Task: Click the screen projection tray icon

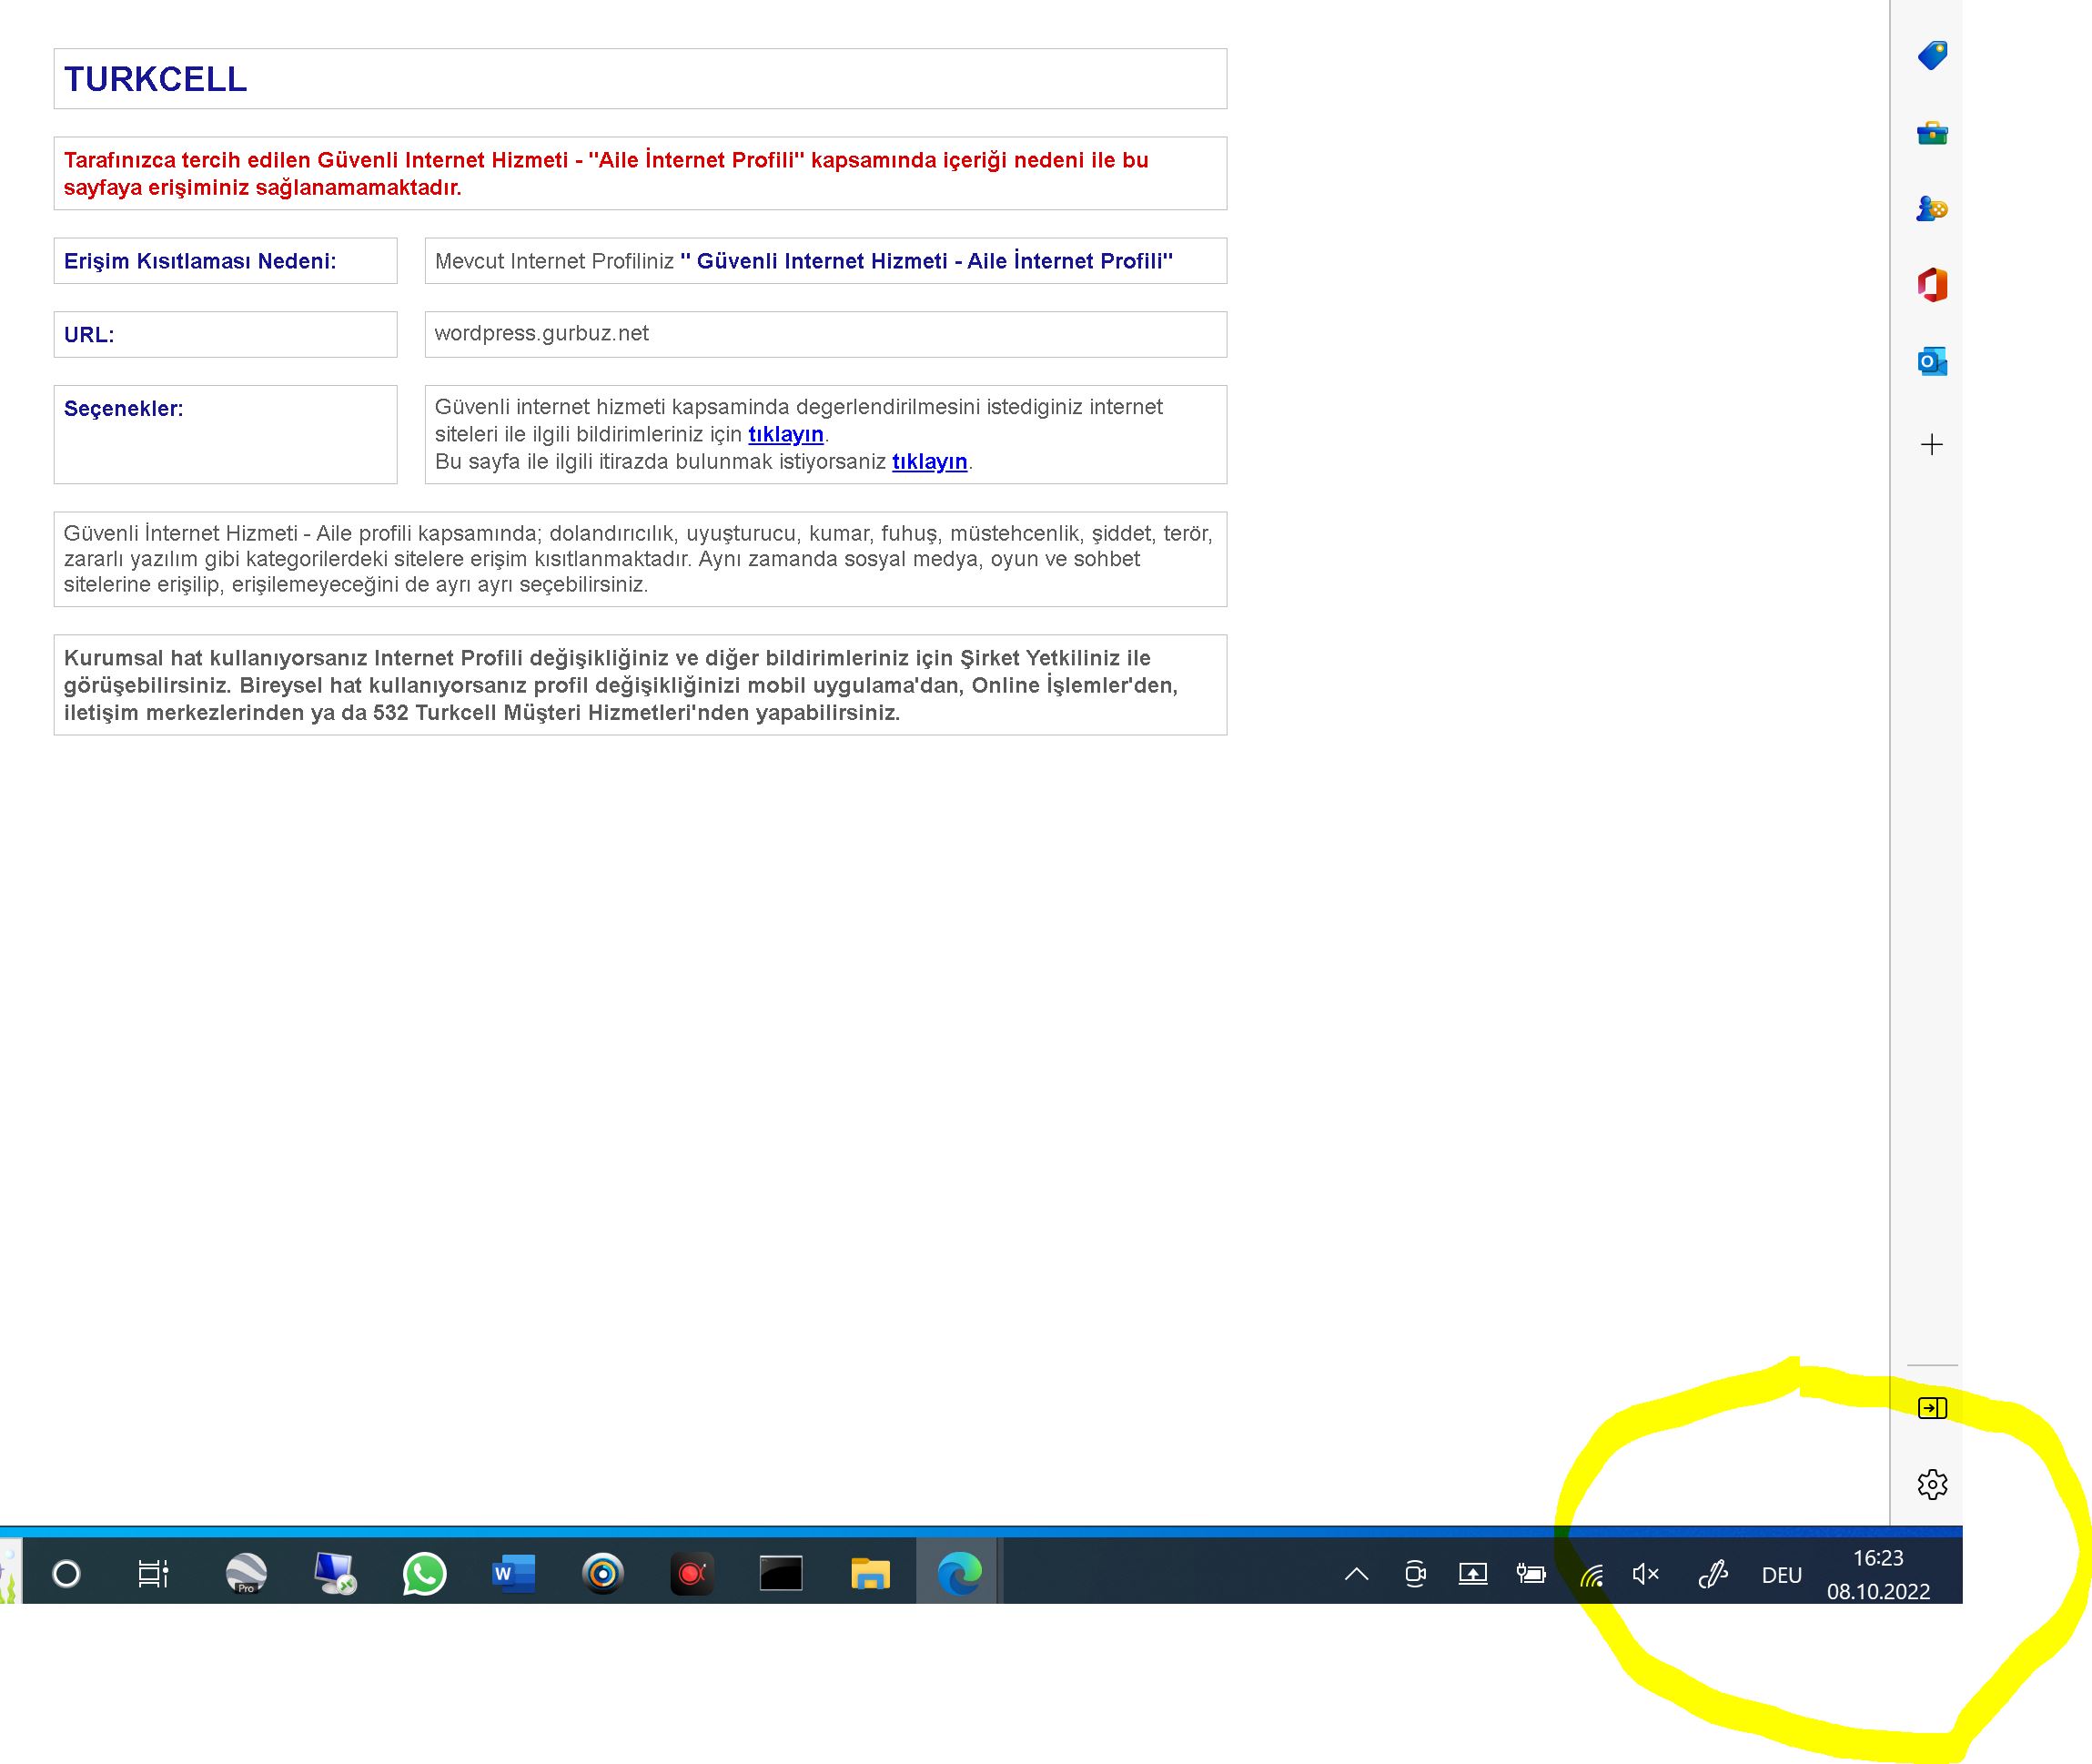Action: click(1472, 1575)
